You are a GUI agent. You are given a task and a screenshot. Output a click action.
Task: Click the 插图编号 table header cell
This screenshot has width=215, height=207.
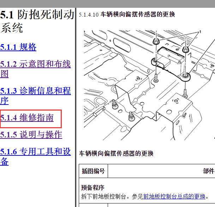point(93,171)
